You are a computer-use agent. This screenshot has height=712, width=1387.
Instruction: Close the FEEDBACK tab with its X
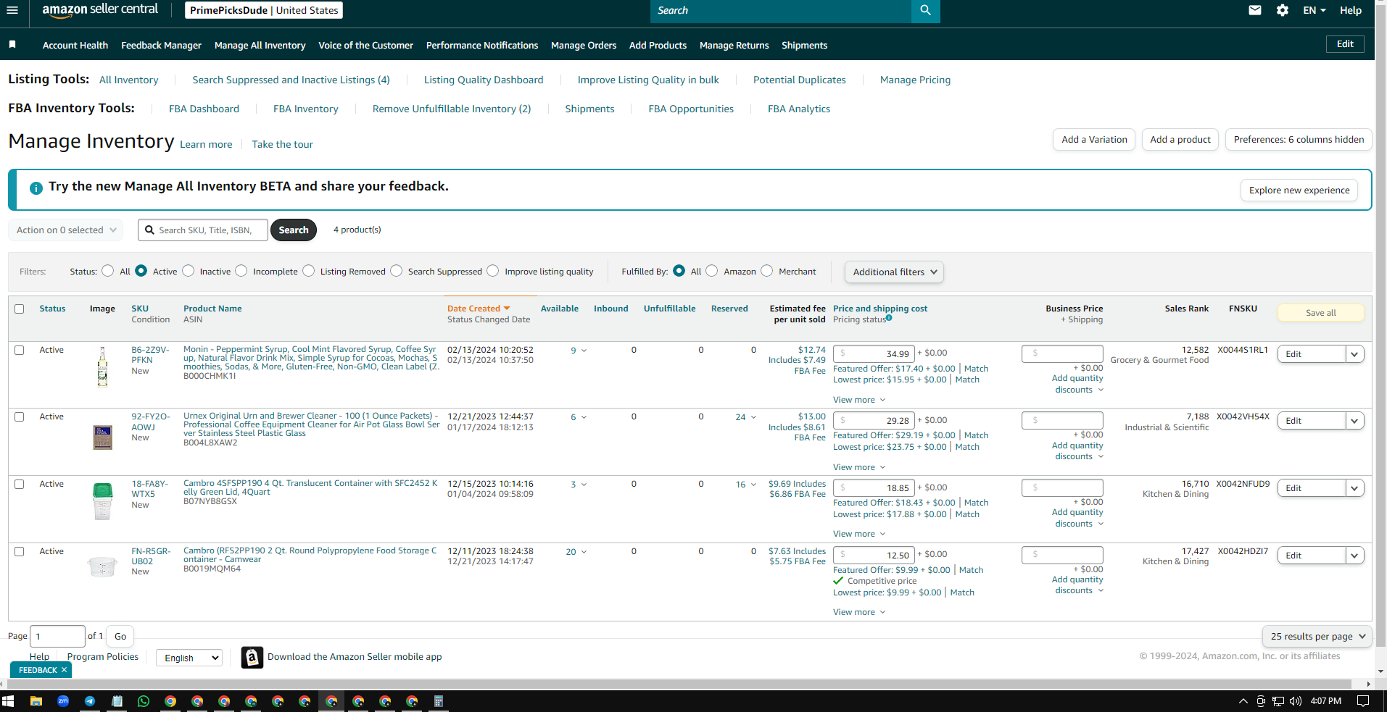[64, 670]
